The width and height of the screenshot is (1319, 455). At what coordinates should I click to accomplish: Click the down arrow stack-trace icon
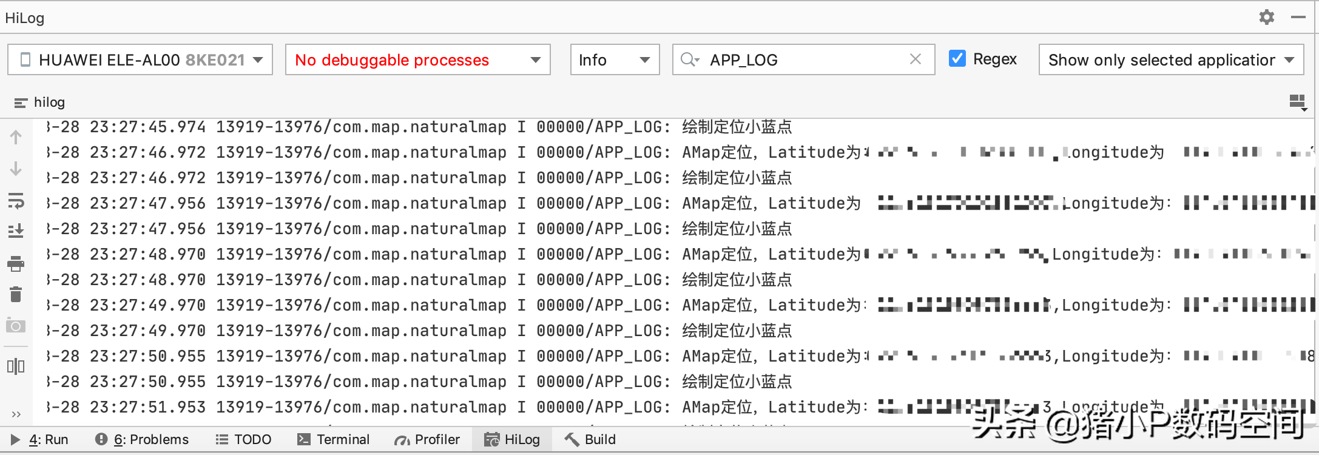(x=16, y=169)
